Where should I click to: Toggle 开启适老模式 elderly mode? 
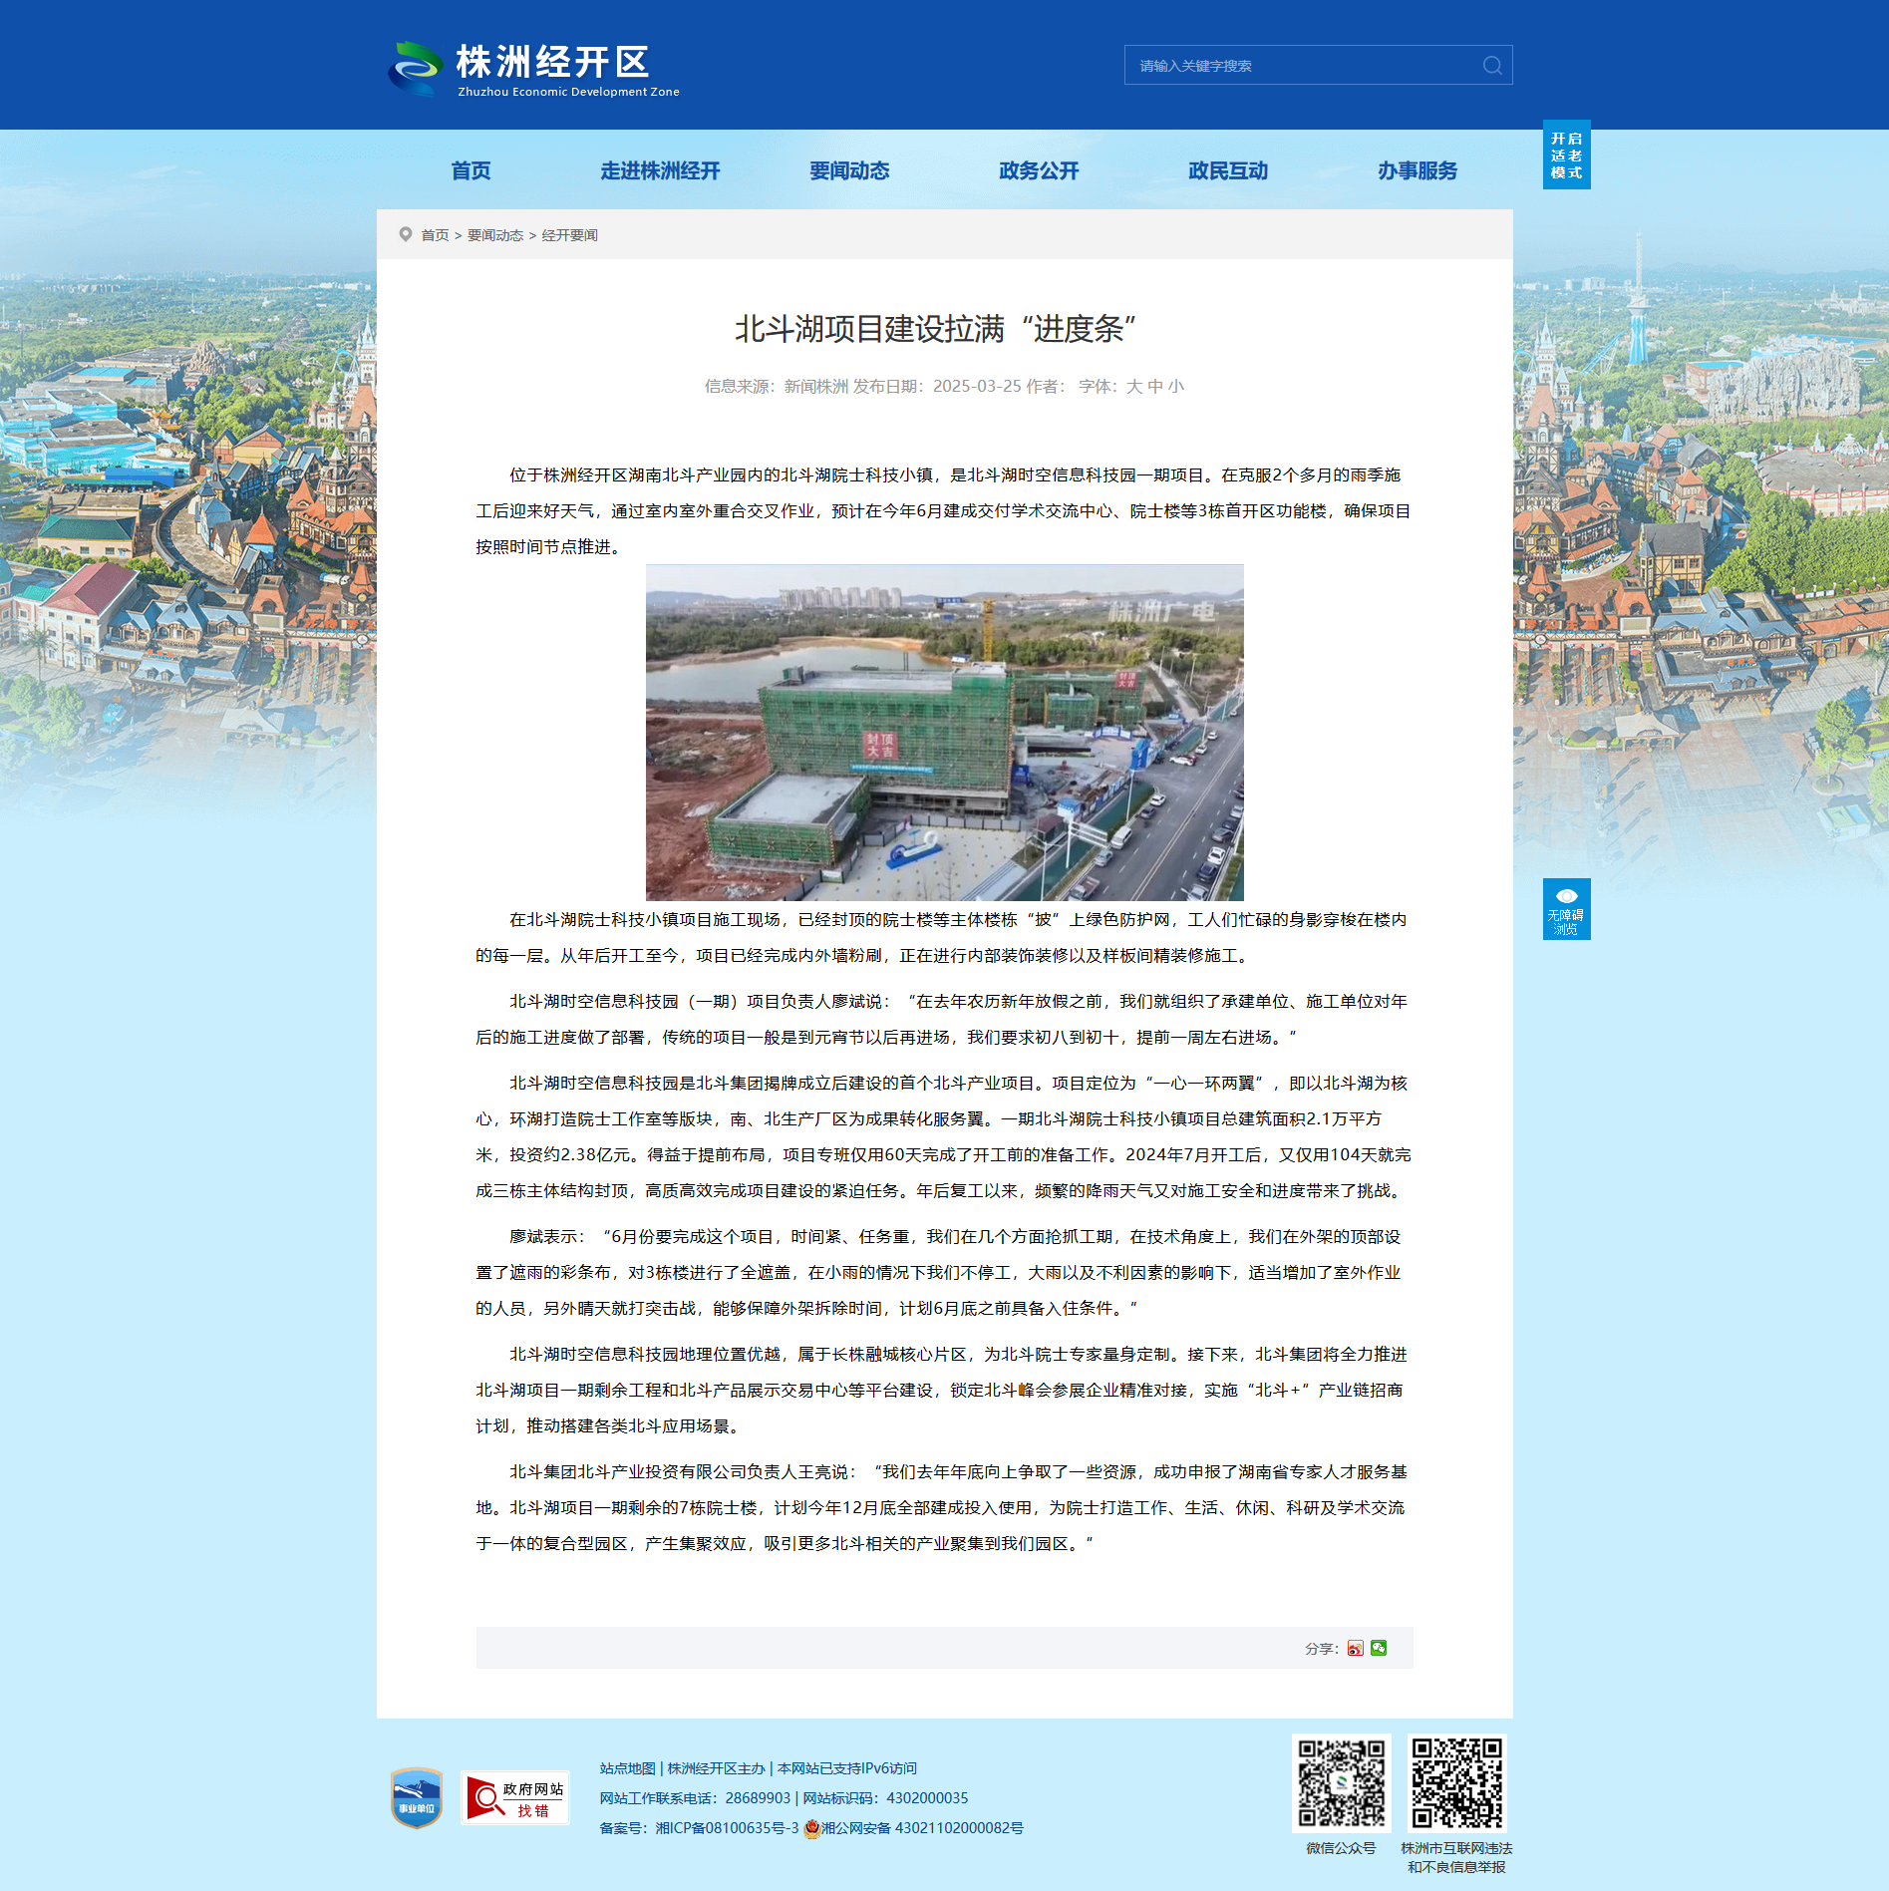[x=1566, y=156]
